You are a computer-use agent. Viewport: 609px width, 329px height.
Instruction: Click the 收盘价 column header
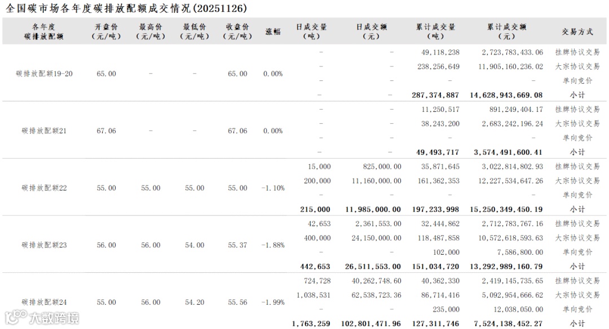pos(237,31)
